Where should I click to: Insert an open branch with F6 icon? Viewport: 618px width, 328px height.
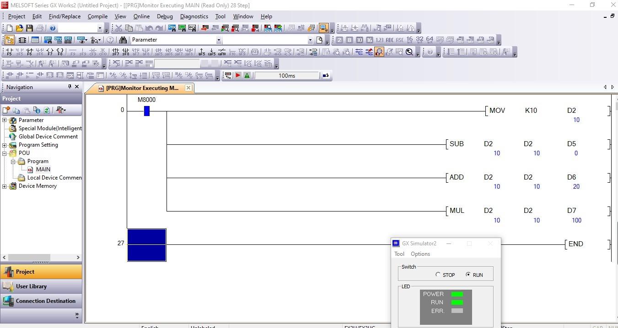pyautogui.click(x=29, y=52)
